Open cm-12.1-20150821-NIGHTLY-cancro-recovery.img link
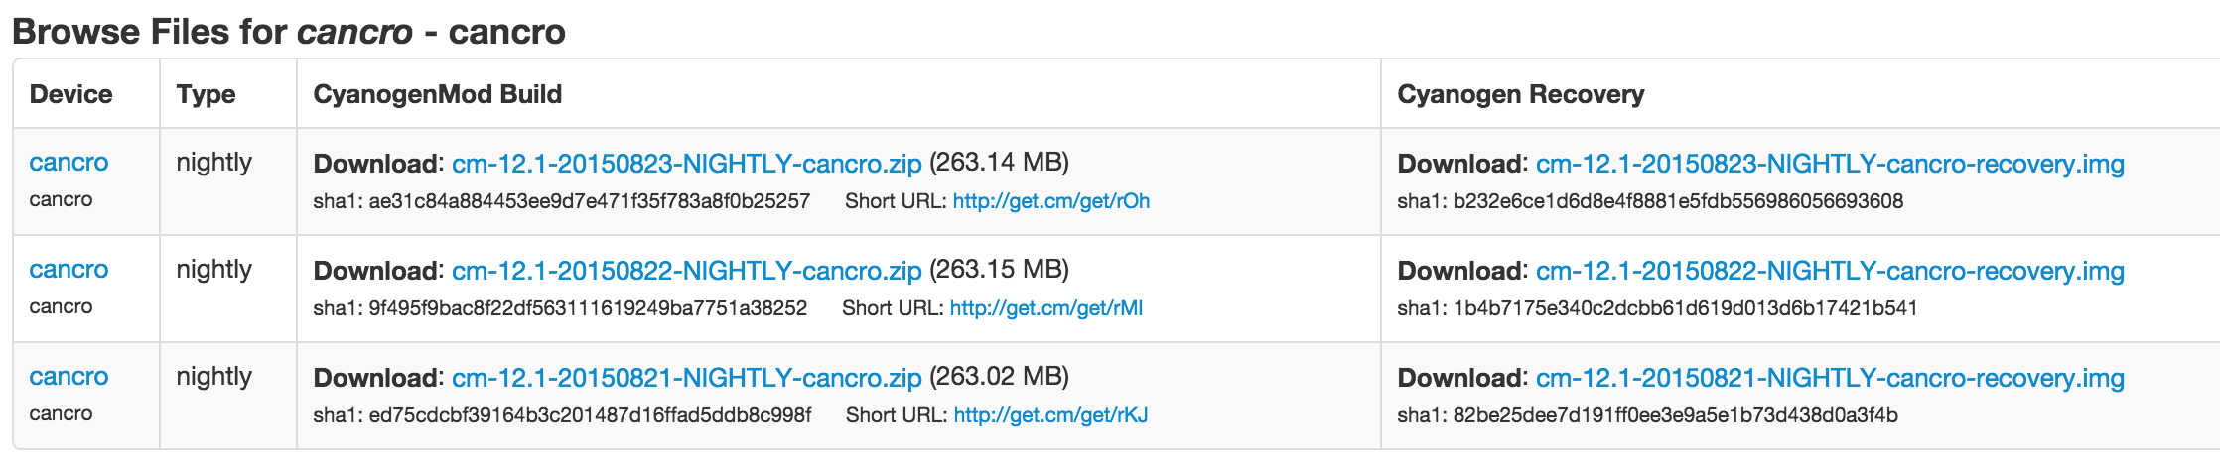This screenshot has width=2220, height=464. pyautogui.click(x=1830, y=378)
